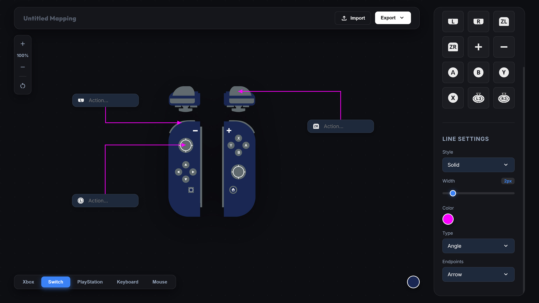
Task: Enable the Xbox controller layout
Action: (28, 282)
